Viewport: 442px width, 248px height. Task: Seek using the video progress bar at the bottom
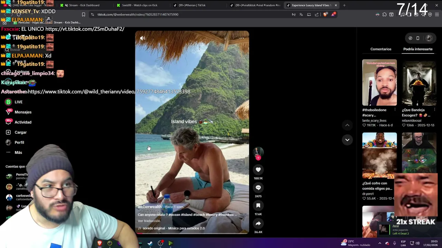(x=192, y=234)
